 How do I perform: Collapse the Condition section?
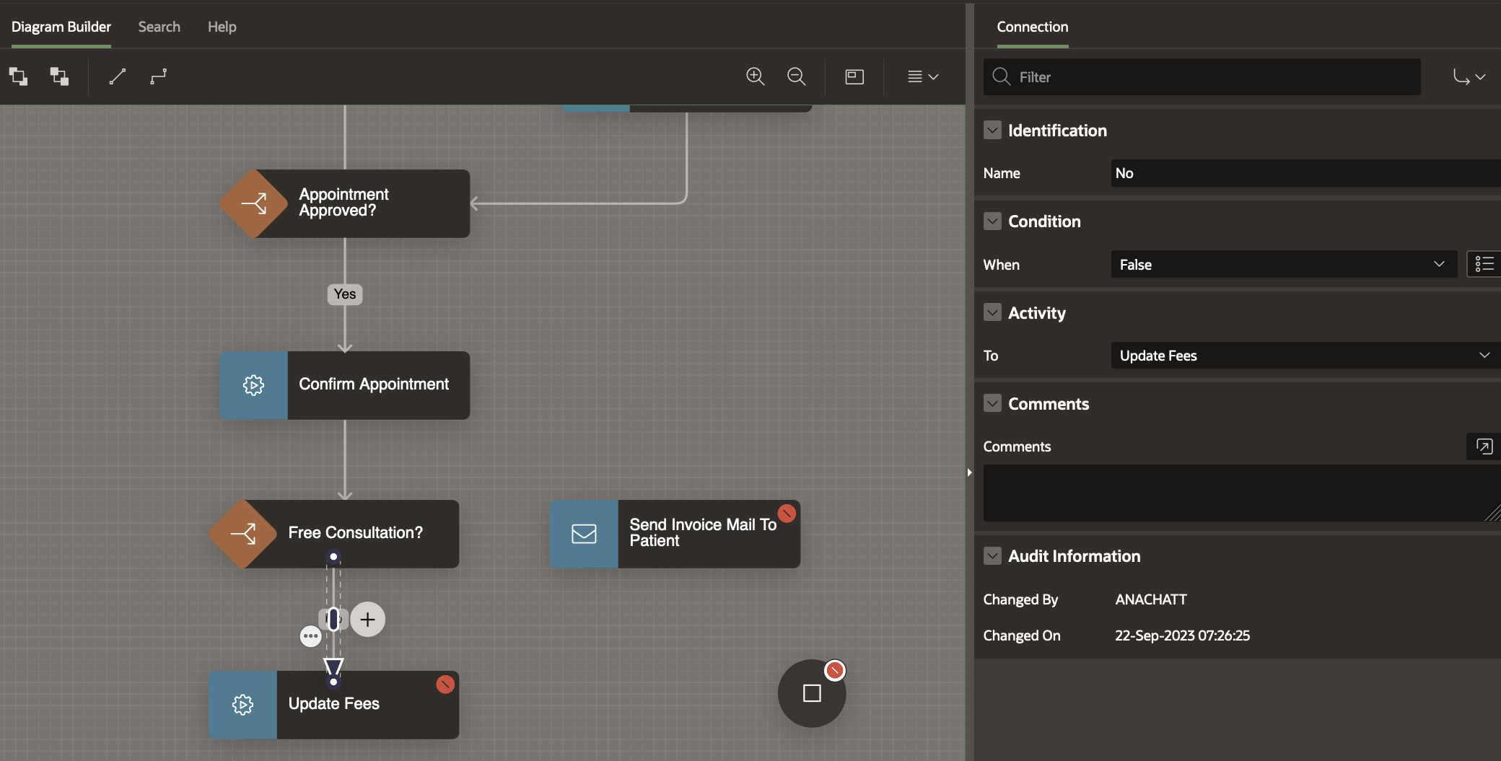pyautogui.click(x=992, y=221)
